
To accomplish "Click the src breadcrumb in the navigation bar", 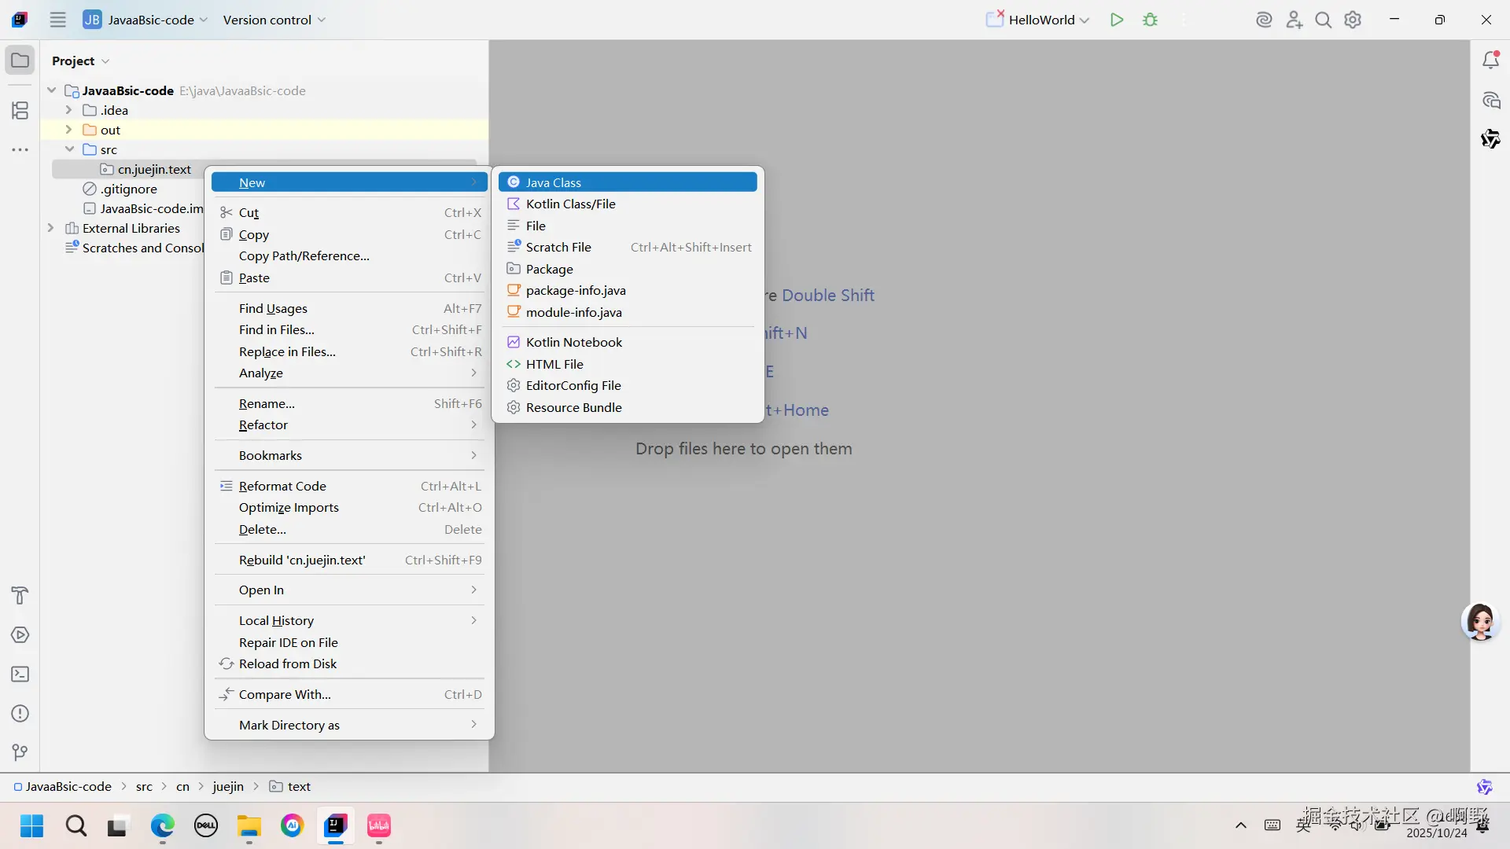I will tap(144, 786).
